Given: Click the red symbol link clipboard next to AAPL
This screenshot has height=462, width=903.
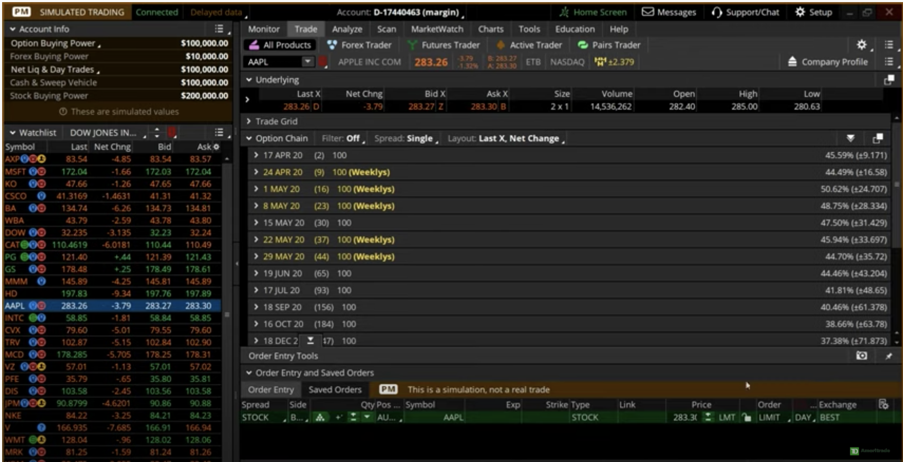Looking at the screenshot, I should (323, 62).
